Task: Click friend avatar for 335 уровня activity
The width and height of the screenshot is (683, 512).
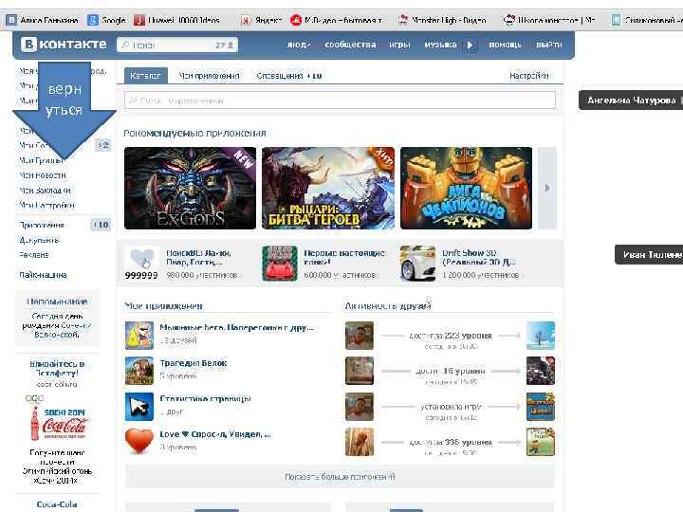Action: (x=360, y=442)
